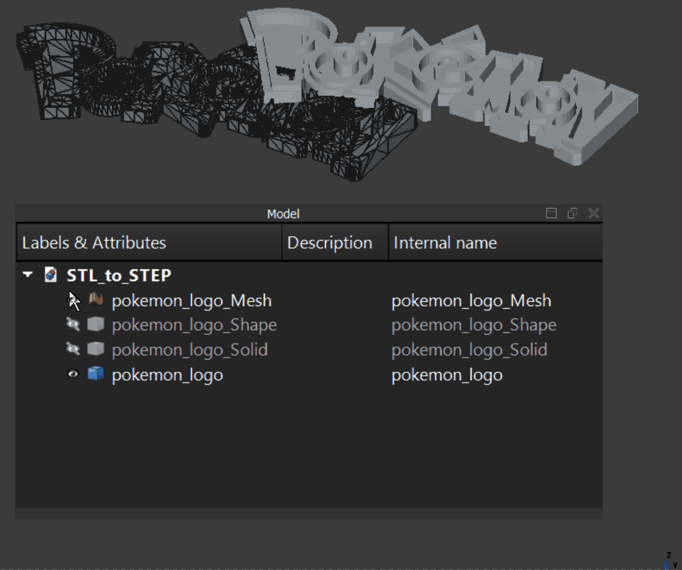Viewport: 682px width, 570px height.
Task: Hide pokemon_logo via its eye icon
Action: click(x=72, y=374)
